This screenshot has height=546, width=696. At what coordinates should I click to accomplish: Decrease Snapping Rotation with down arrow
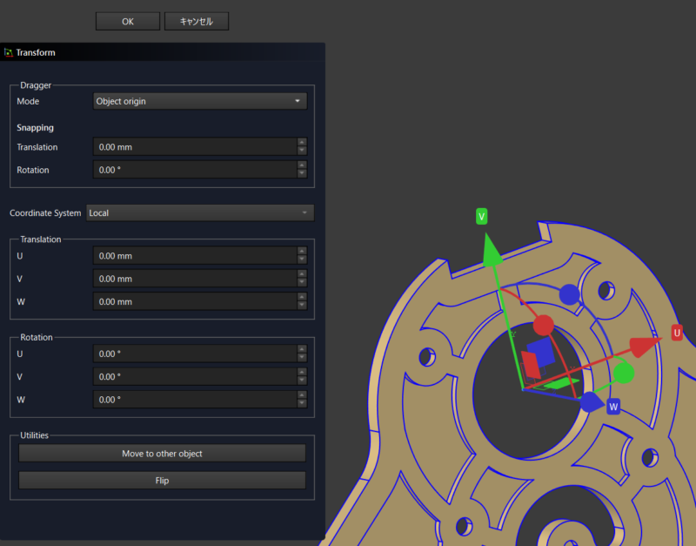click(302, 174)
